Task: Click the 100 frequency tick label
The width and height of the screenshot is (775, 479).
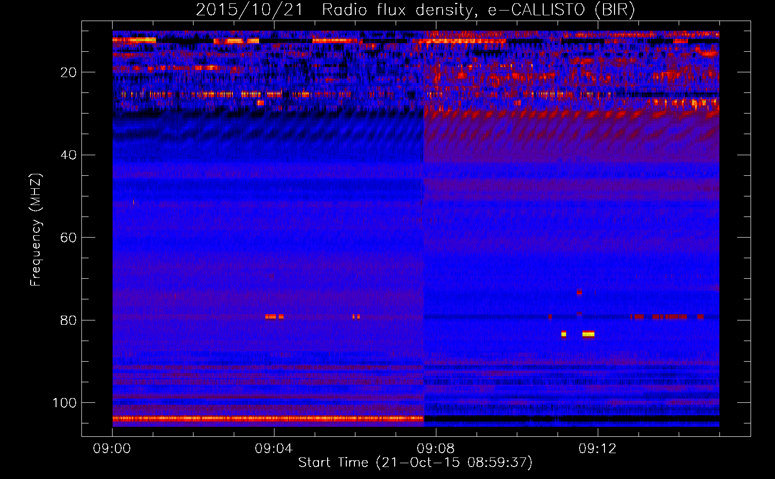Action: click(65, 403)
